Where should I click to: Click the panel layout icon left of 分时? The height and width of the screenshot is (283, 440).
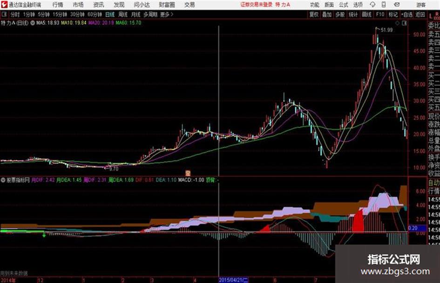tap(4, 14)
